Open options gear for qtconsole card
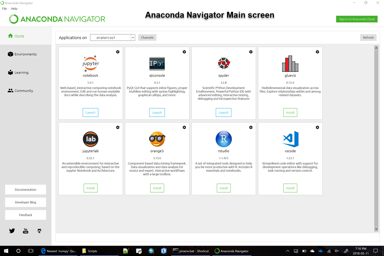This screenshot has height=256, width=384. [x=184, y=52]
